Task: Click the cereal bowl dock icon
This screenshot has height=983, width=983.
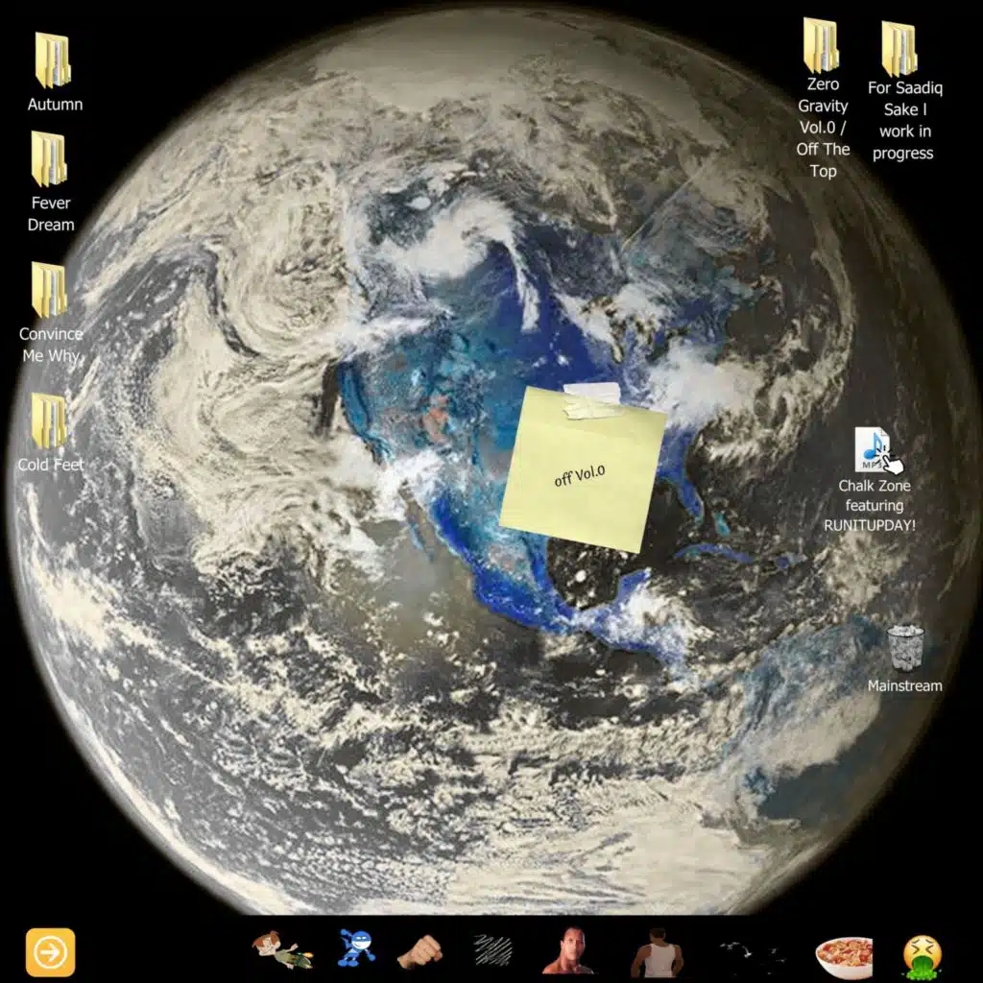Action: (x=844, y=955)
